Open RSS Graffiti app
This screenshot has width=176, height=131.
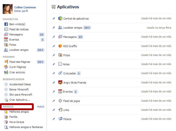[x=70, y=46]
